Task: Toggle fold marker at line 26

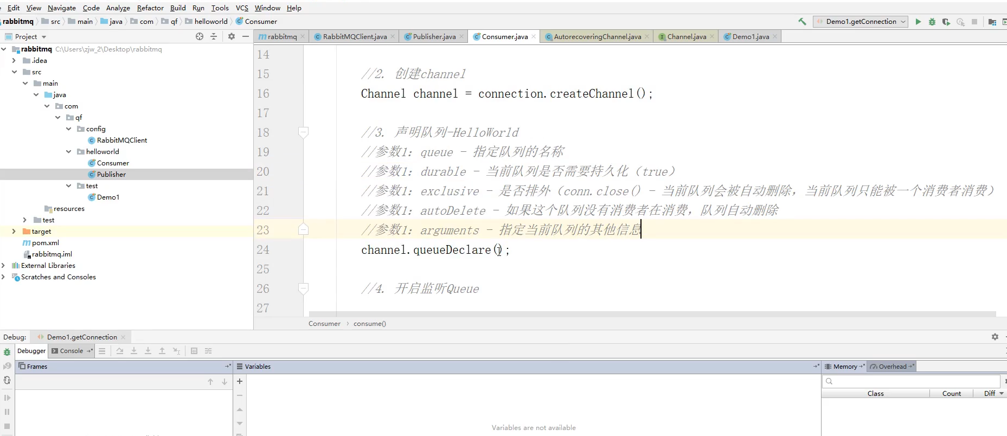Action: [x=304, y=288]
